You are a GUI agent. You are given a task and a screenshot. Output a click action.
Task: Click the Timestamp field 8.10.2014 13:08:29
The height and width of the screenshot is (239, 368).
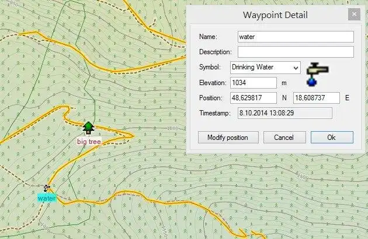pyautogui.click(x=285, y=113)
